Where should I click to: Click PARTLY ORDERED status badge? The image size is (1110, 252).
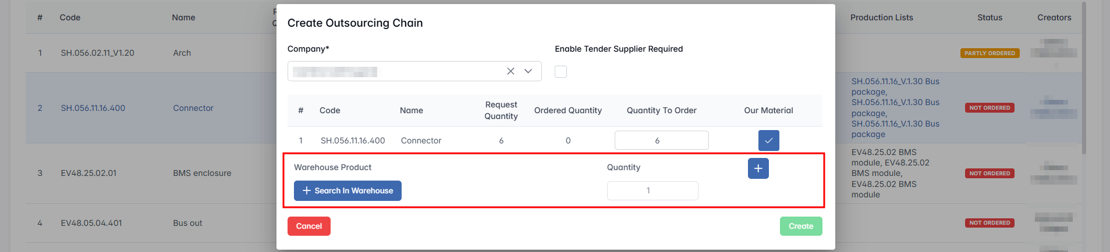[989, 53]
